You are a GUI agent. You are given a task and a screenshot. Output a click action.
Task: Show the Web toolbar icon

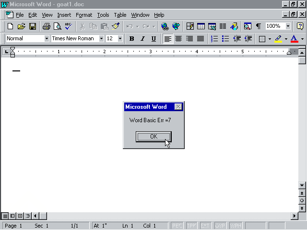pos(176,26)
